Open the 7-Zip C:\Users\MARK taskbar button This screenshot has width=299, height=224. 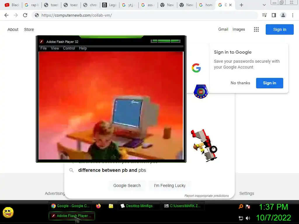(x=183, y=206)
